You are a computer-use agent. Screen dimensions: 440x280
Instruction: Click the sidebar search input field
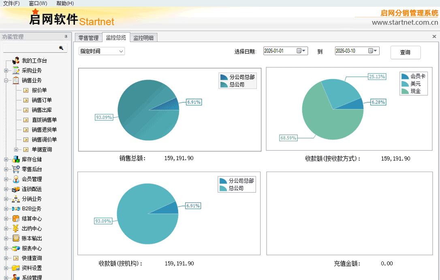[31, 48]
